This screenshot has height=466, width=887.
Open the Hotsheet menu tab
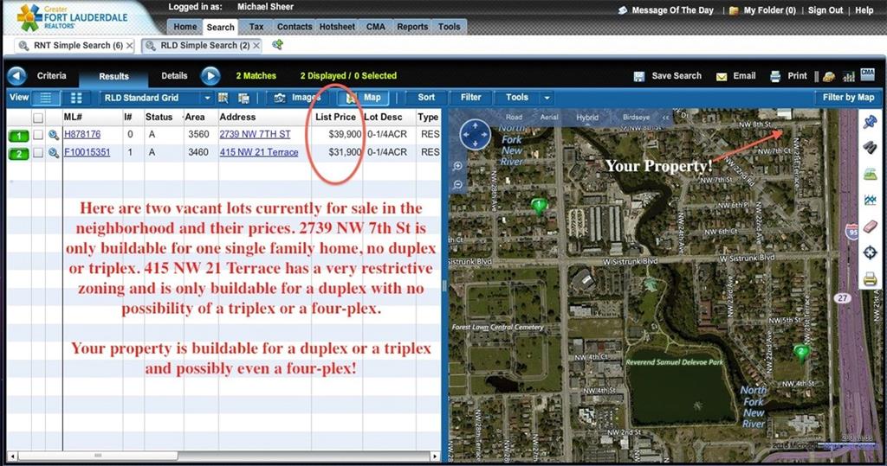point(336,27)
